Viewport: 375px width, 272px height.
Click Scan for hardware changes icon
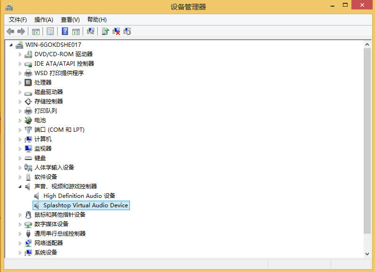[x=91, y=31]
